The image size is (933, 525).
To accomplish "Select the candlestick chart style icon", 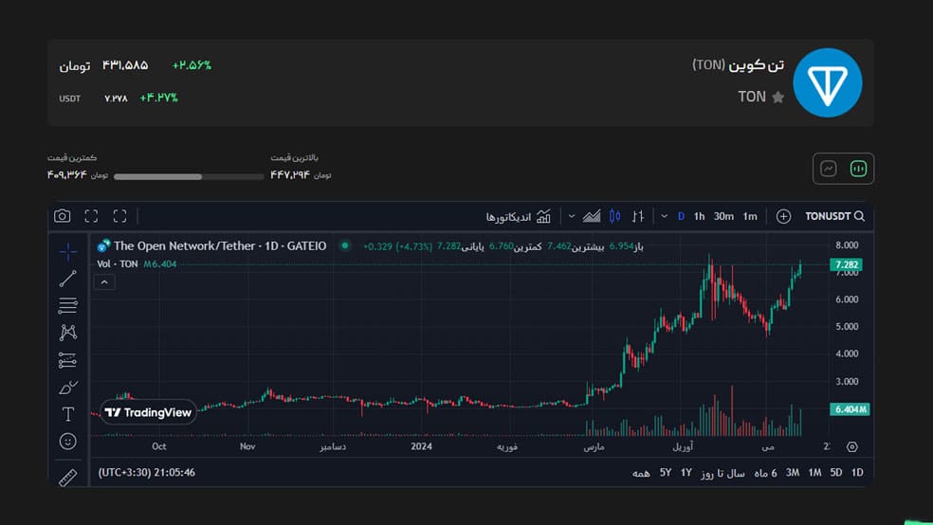I will tap(614, 216).
